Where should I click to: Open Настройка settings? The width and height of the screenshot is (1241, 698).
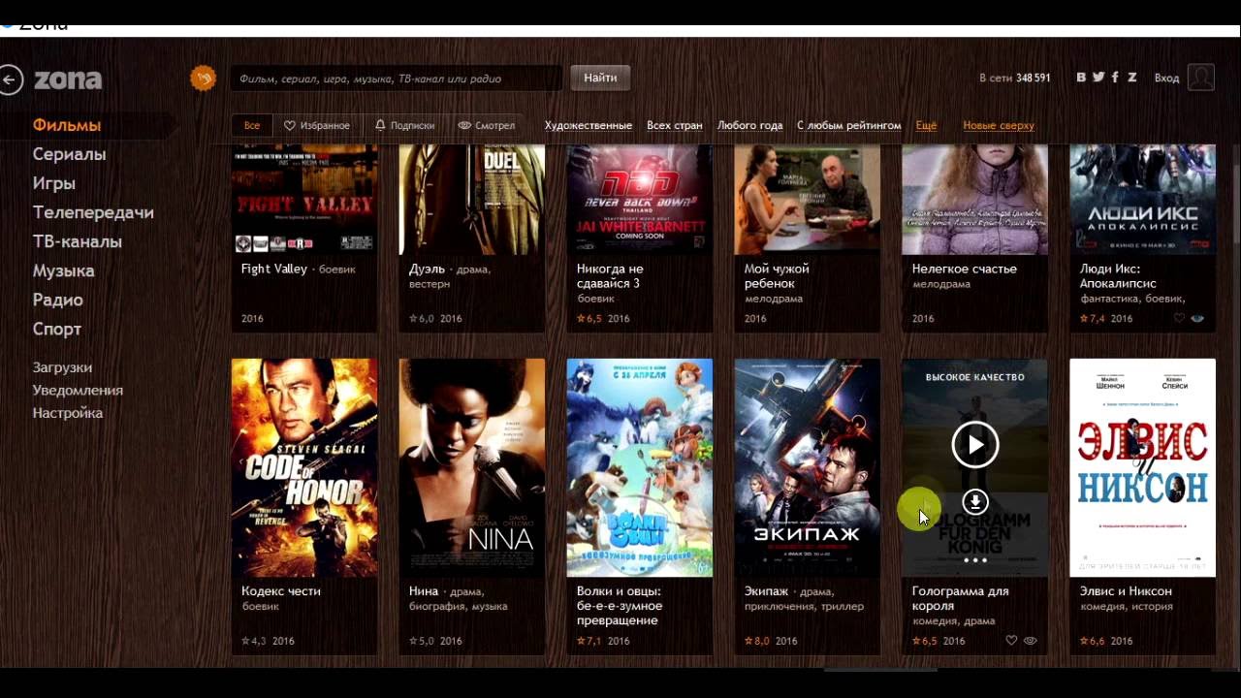click(68, 413)
